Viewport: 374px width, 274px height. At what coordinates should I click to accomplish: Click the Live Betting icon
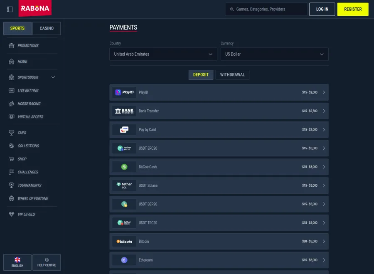[x=12, y=91]
